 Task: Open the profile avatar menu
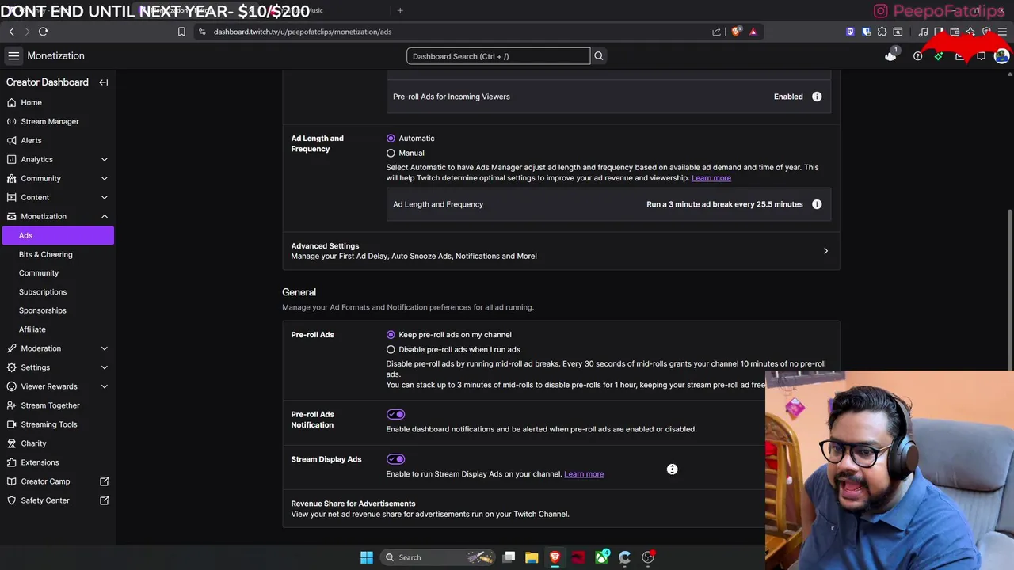(x=1001, y=55)
